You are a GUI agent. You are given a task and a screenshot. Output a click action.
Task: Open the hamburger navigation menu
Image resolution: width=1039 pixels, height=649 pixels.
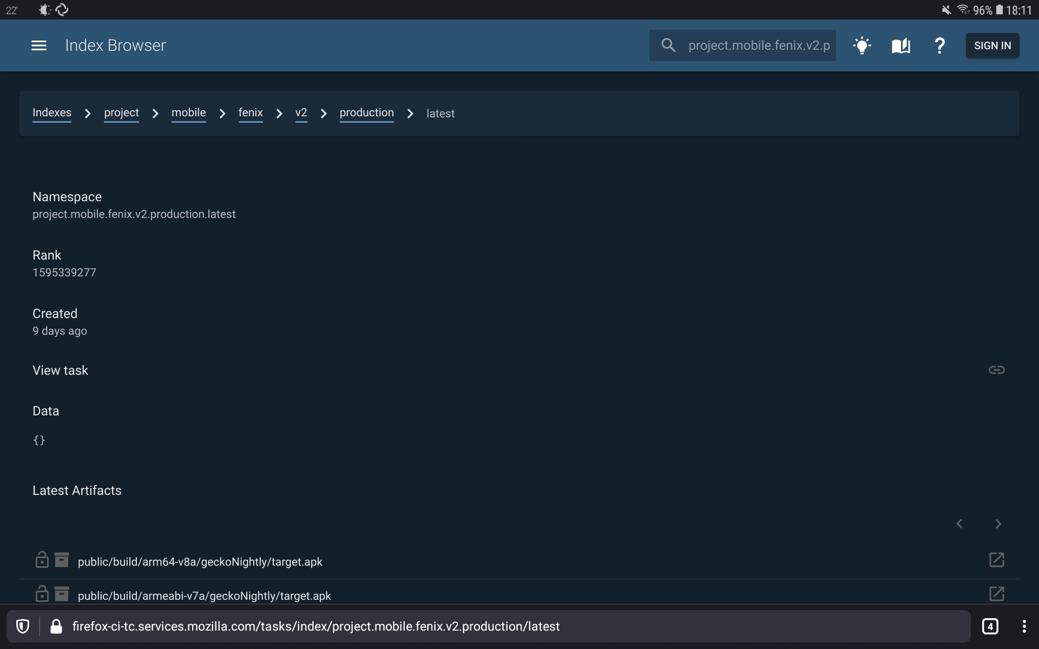39,45
